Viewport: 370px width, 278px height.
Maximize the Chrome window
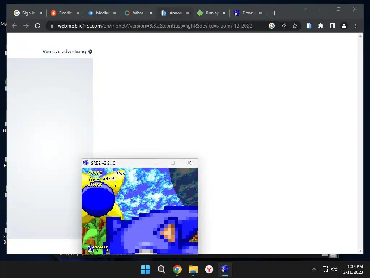[338, 9]
